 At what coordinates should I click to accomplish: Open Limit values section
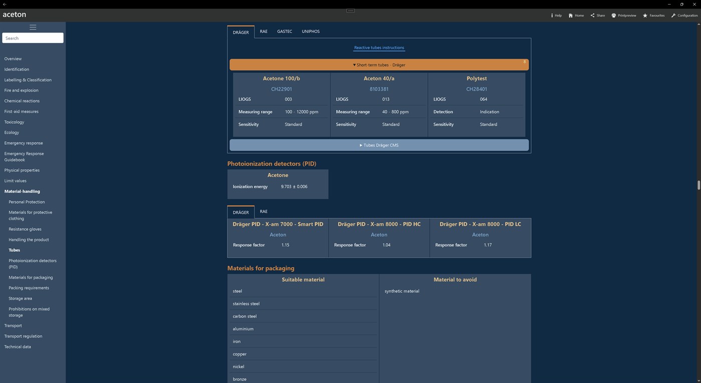(x=16, y=181)
